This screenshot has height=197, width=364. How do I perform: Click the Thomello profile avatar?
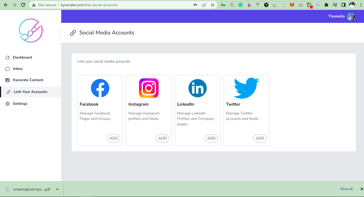tap(351, 16)
